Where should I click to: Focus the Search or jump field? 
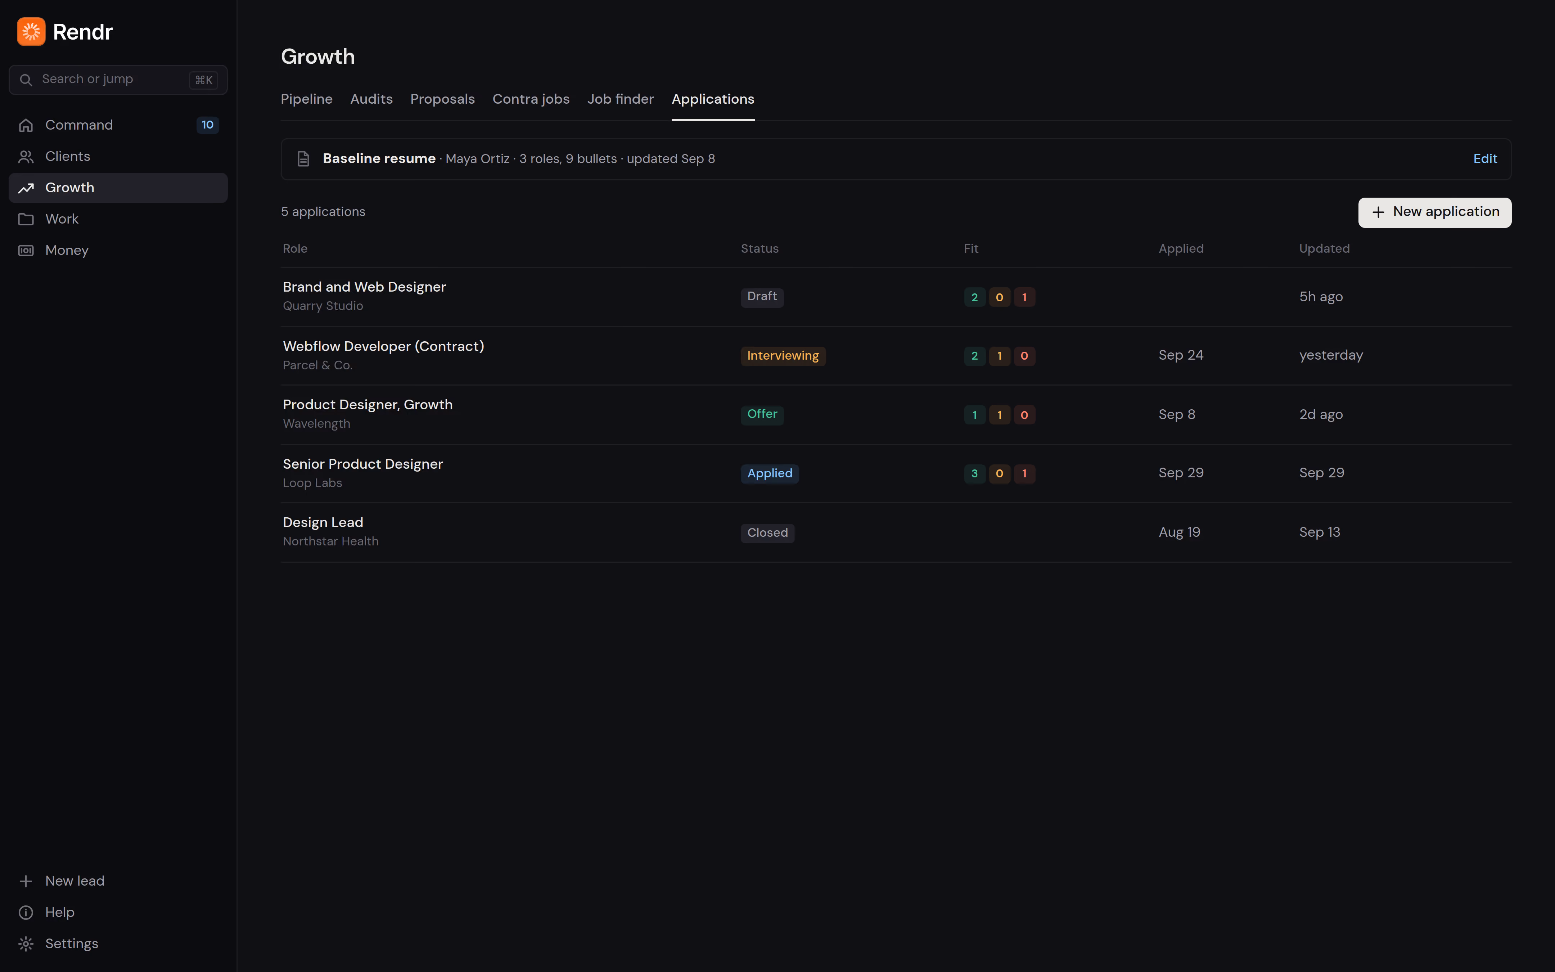point(118,80)
